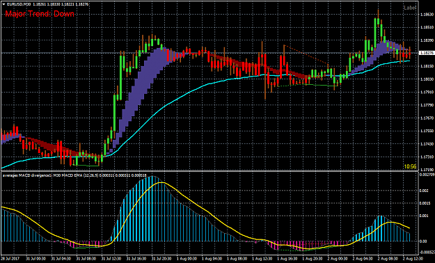Click the 1.17310 price axis label
435x263 pixels.
[427, 157]
